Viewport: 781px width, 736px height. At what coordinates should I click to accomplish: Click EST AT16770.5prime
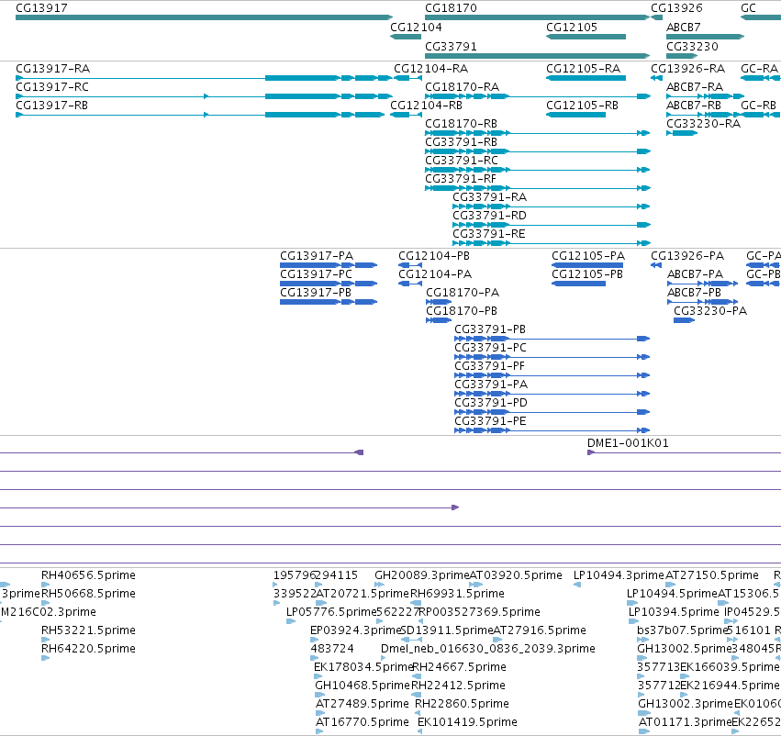pos(319,732)
